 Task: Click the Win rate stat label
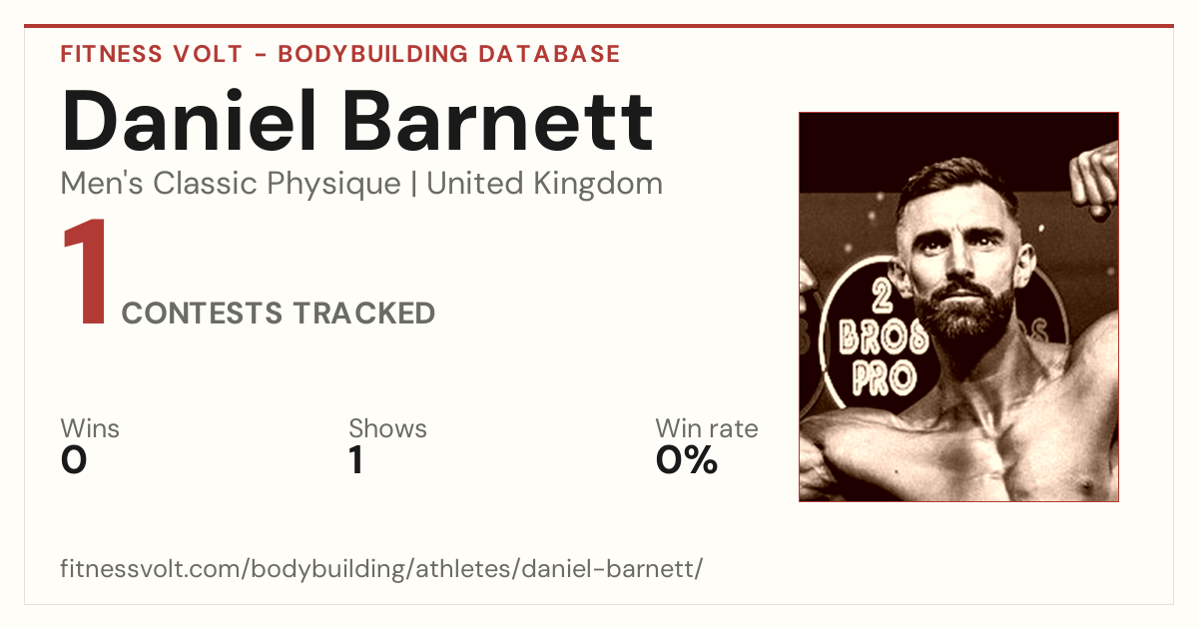click(707, 429)
